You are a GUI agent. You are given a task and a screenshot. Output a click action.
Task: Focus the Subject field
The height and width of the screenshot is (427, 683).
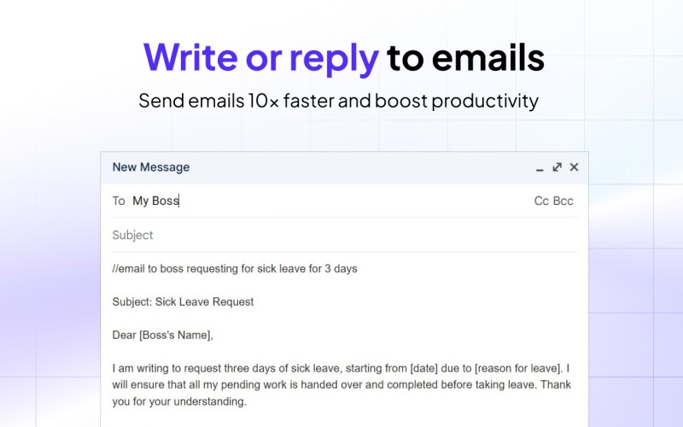tap(345, 235)
